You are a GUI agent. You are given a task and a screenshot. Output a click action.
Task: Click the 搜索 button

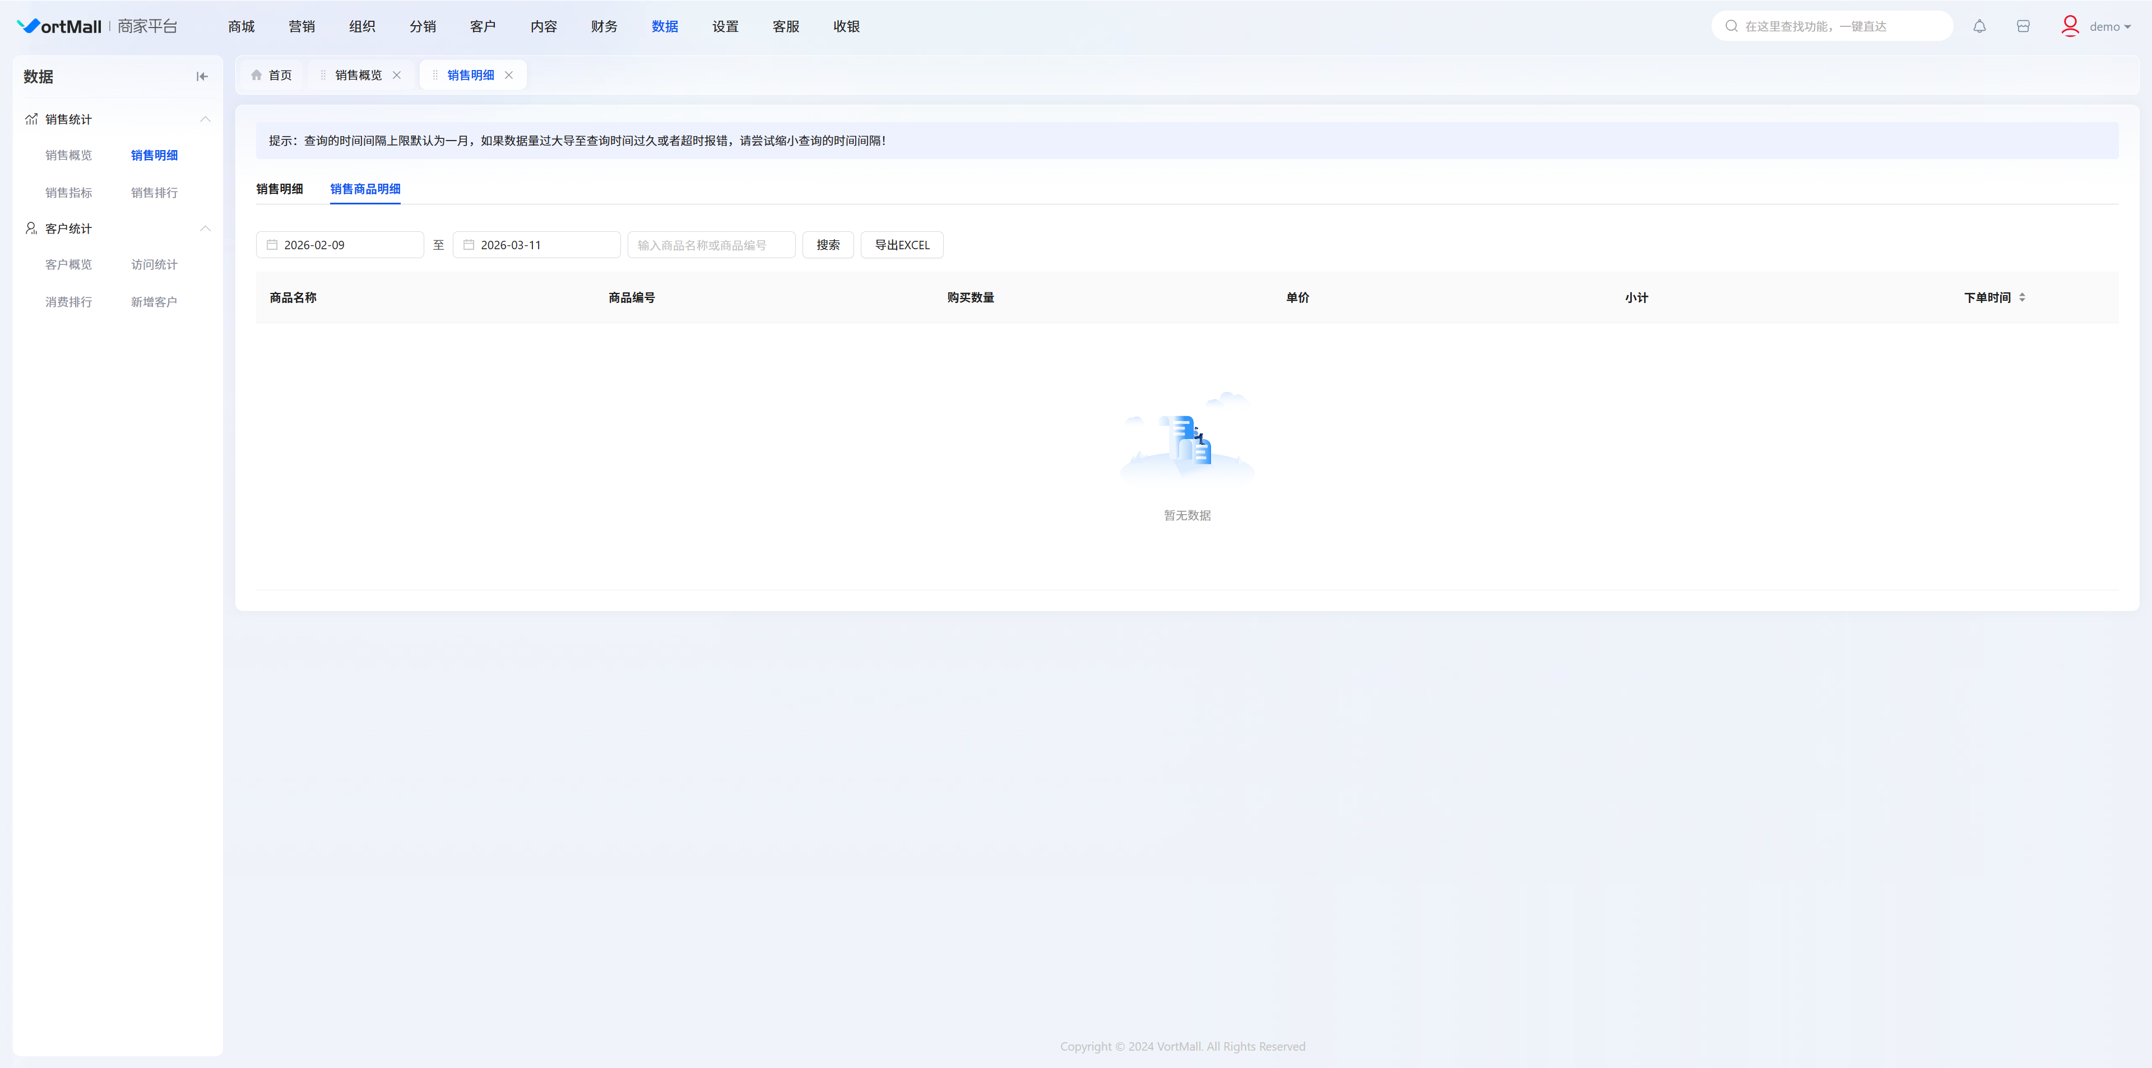[827, 245]
